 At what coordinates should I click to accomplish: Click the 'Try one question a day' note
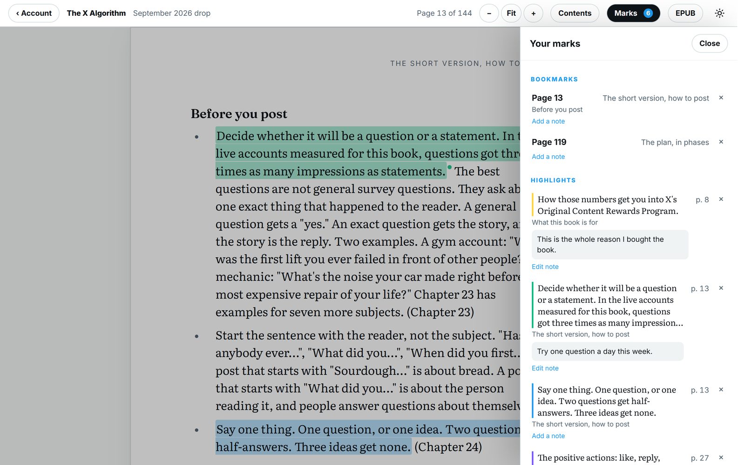(608, 352)
